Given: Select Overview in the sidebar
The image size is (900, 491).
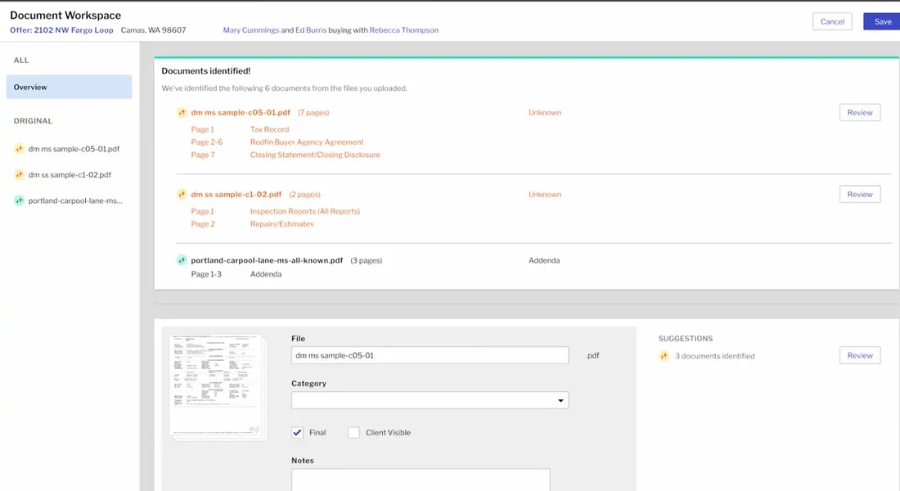Looking at the screenshot, I should (69, 87).
